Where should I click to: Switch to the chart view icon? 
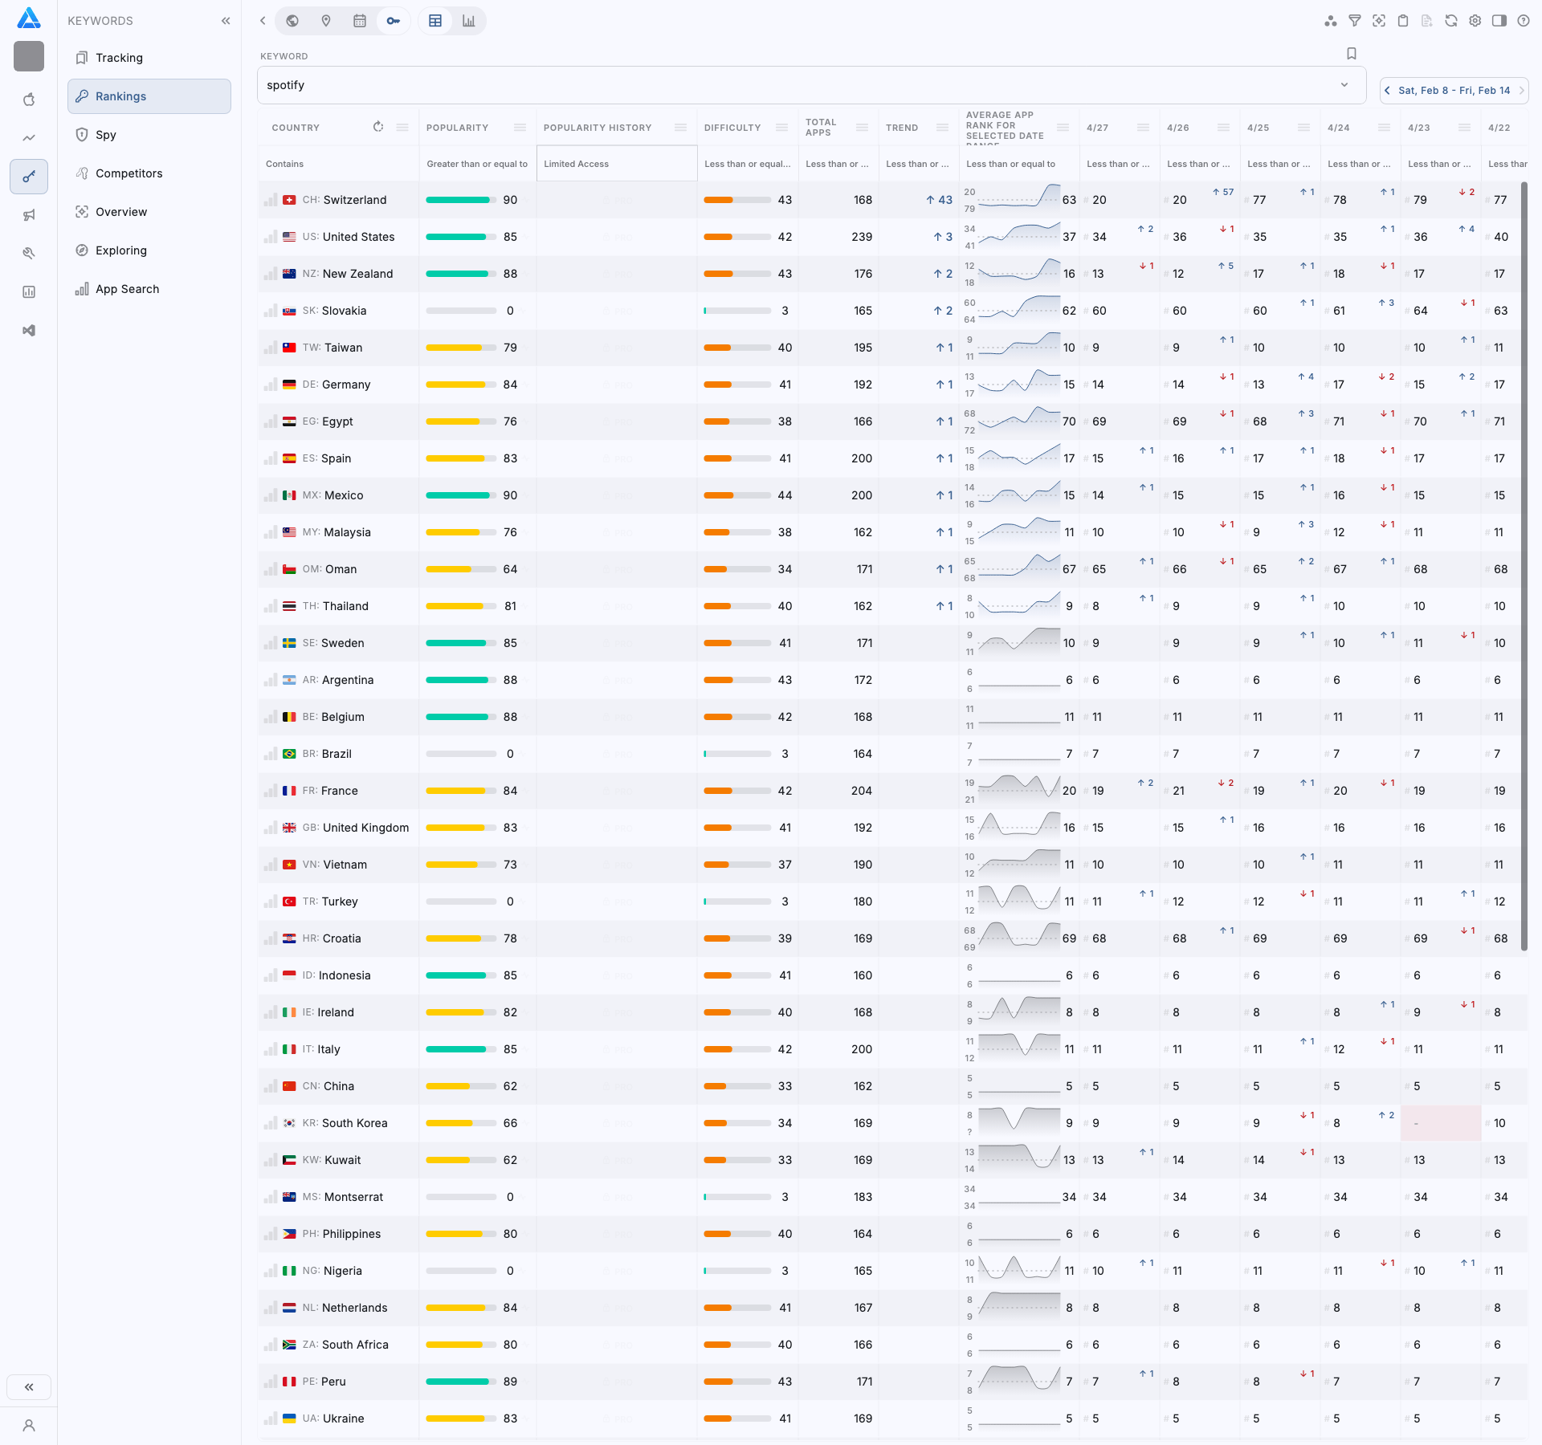(468, 21)
